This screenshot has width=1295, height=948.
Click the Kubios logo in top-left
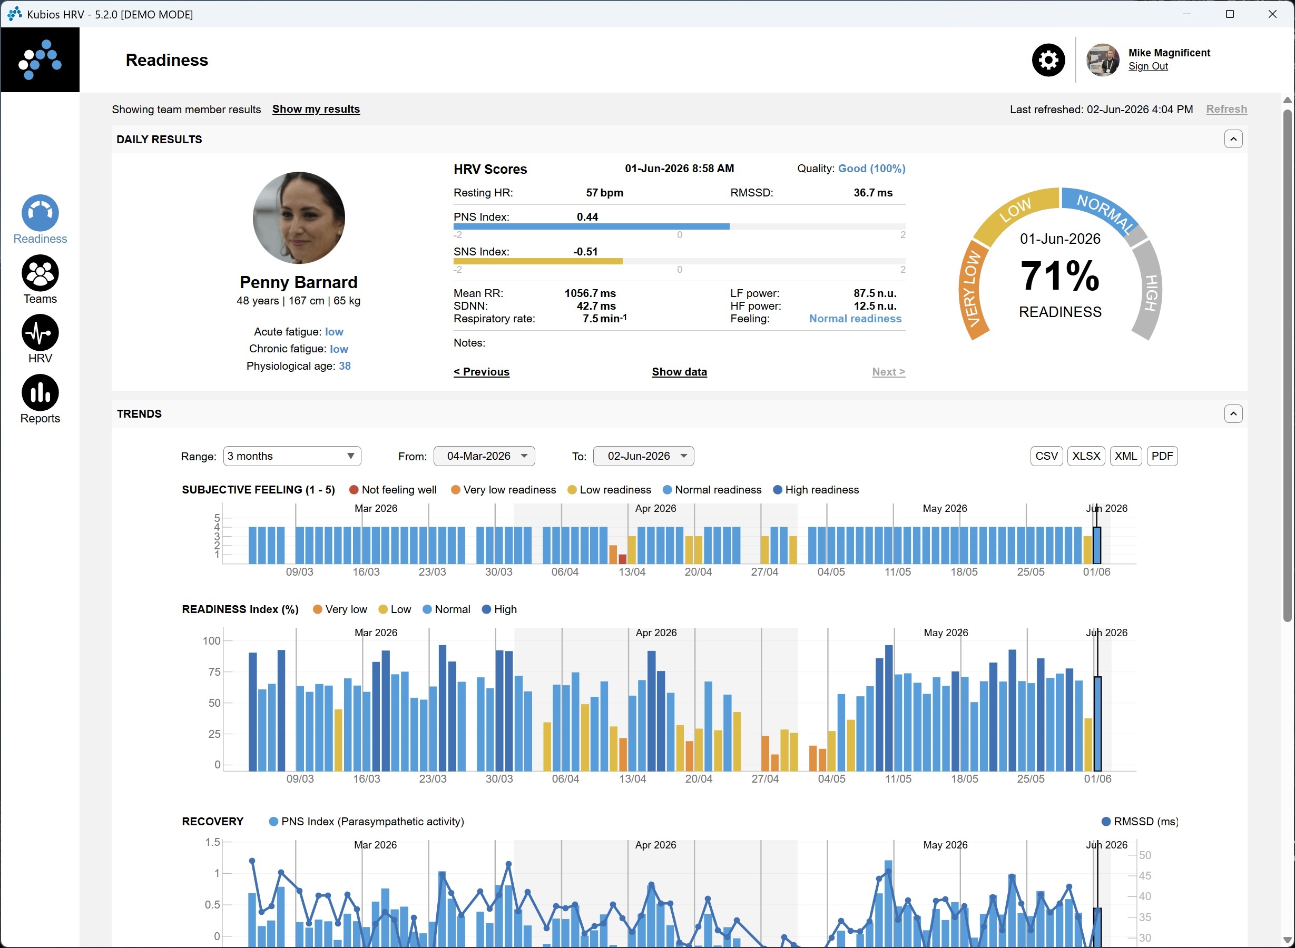pos(40,60)
